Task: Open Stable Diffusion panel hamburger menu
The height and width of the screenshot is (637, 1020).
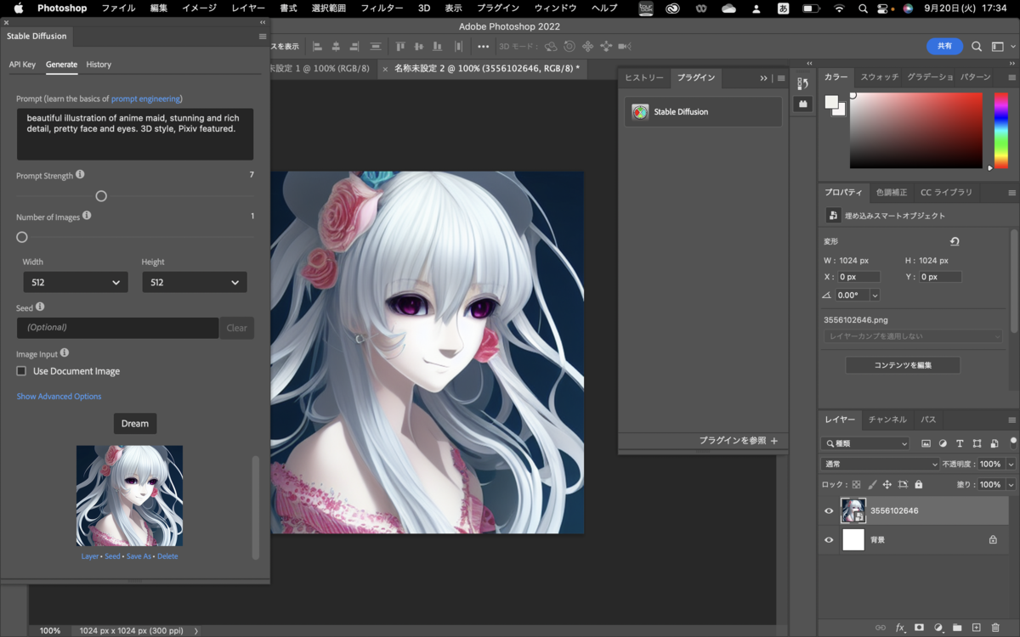Action: click(263, 37)
